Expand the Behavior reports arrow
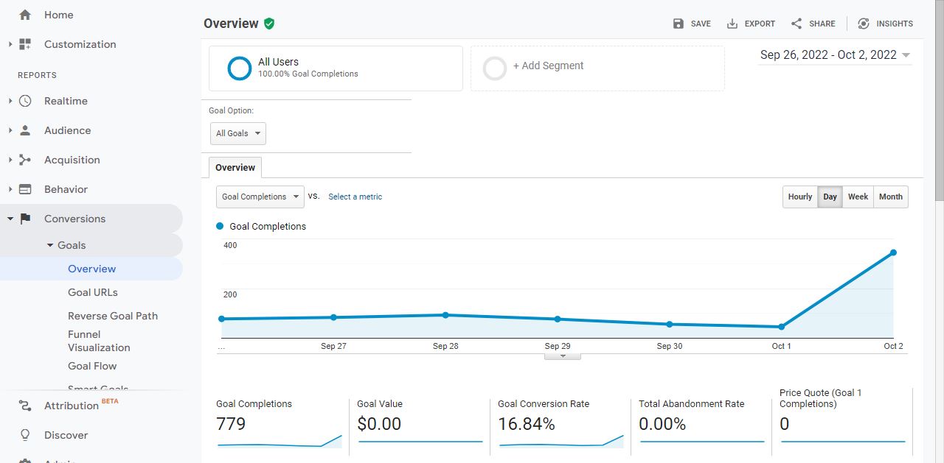The image size is (944, 463). coord(10,189)
